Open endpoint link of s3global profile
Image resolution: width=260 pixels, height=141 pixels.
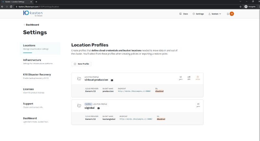(x=136, y=119)
